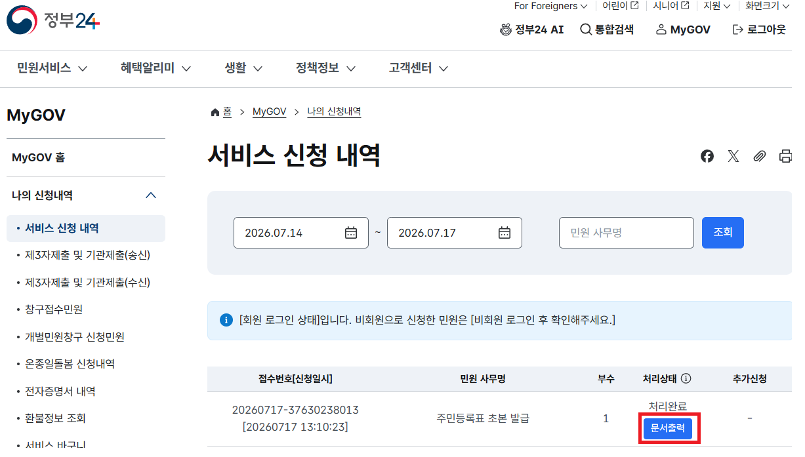
Task: Open 시니어 site link
Action: click(x=671, y=6)
